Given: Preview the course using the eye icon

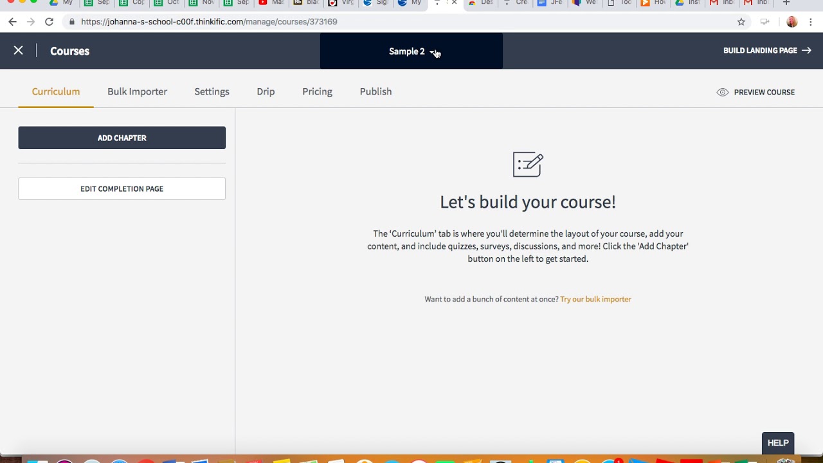Looking at the screenshot, I should pyautogui.click(x=723, y=92).
